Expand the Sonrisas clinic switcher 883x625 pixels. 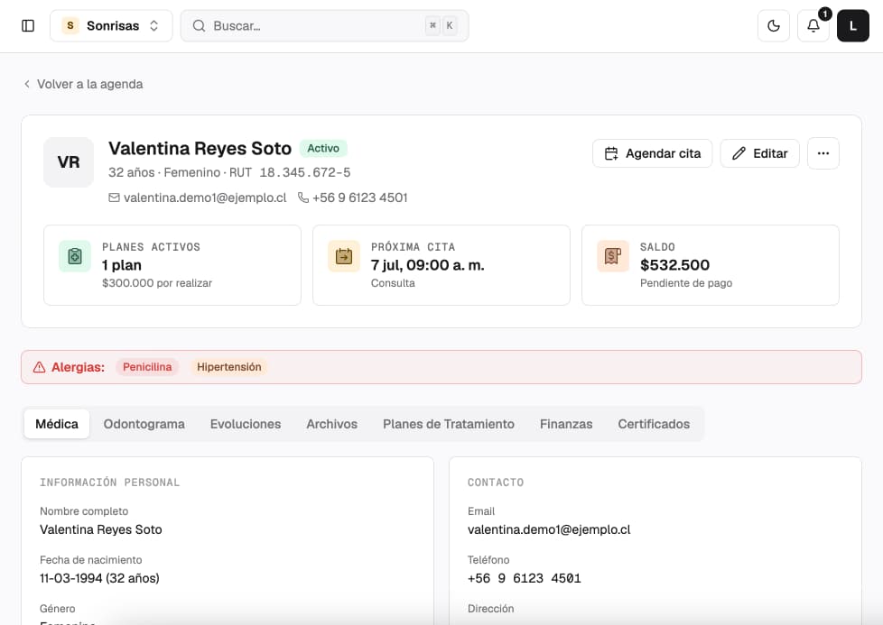point(111,26)
